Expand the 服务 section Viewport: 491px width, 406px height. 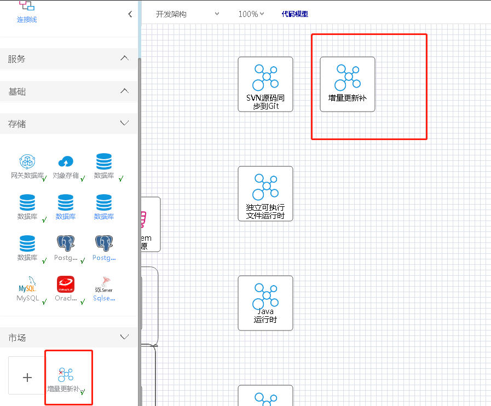pos(124,59)
